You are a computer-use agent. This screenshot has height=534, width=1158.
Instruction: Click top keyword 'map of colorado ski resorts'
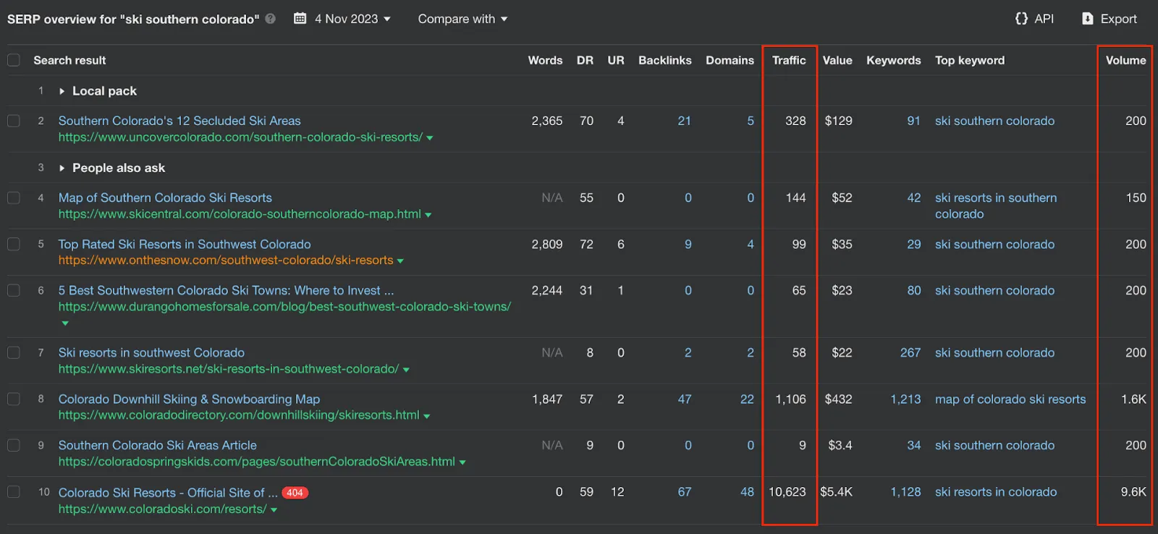click(1010, 399)
